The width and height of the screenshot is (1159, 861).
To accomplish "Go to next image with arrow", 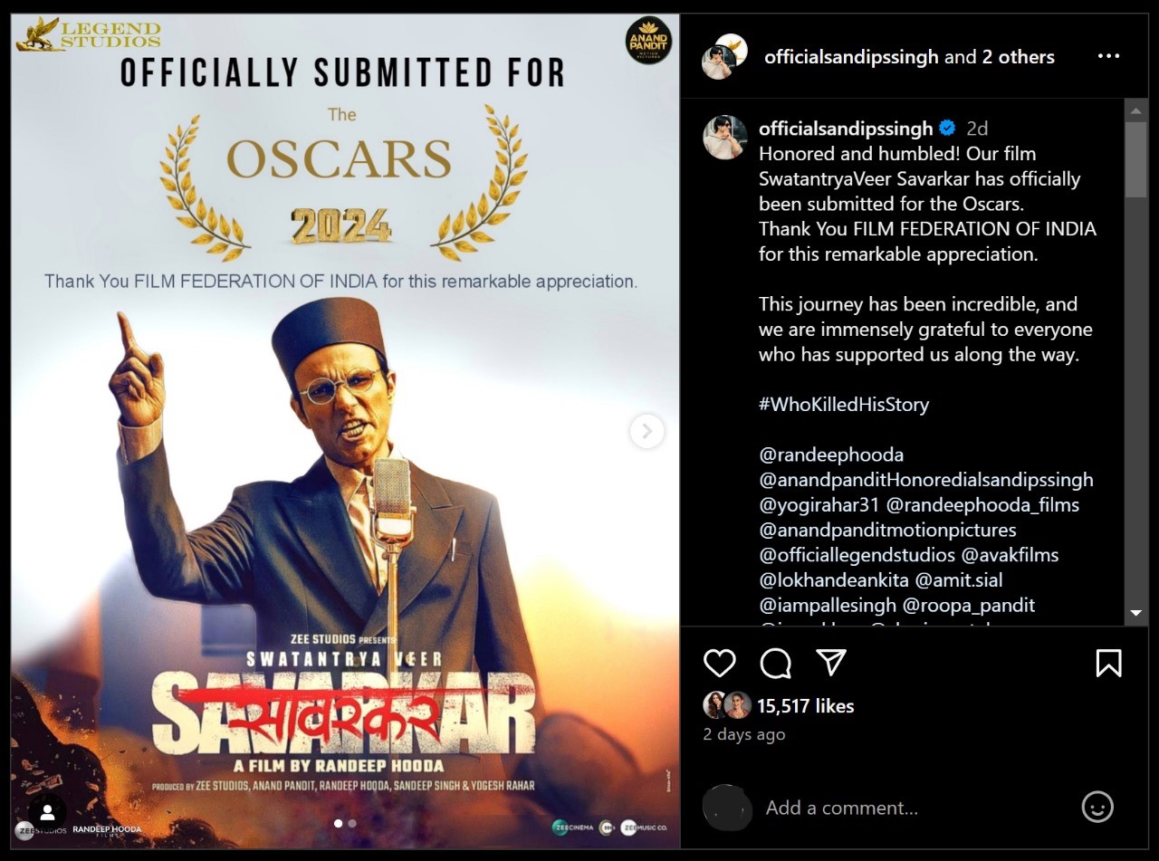I will click(647, 431).
